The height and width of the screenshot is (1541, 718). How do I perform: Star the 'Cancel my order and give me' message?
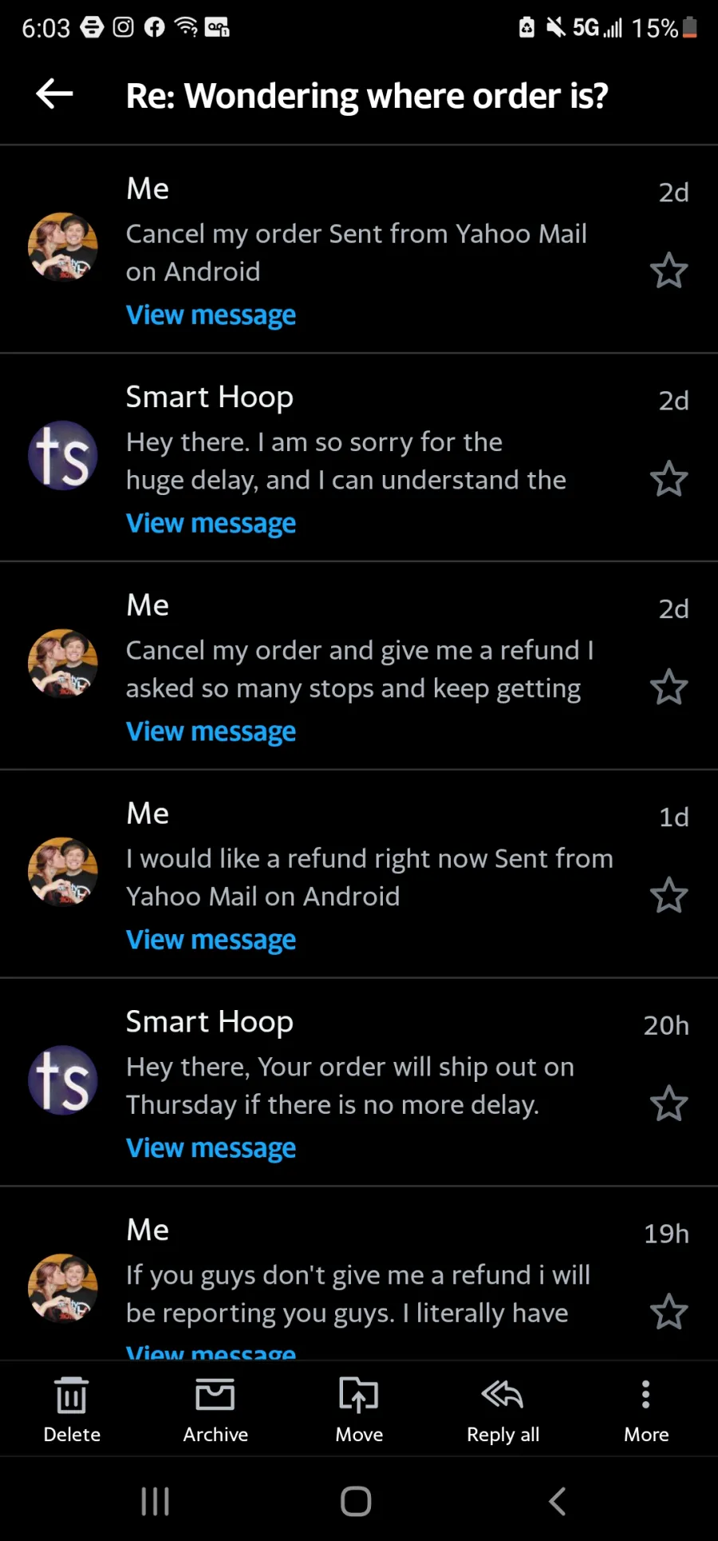(669, 687)
